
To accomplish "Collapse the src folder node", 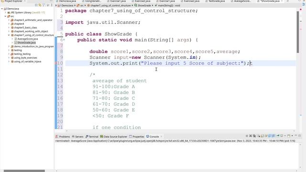I will click(x=5, y=16).
